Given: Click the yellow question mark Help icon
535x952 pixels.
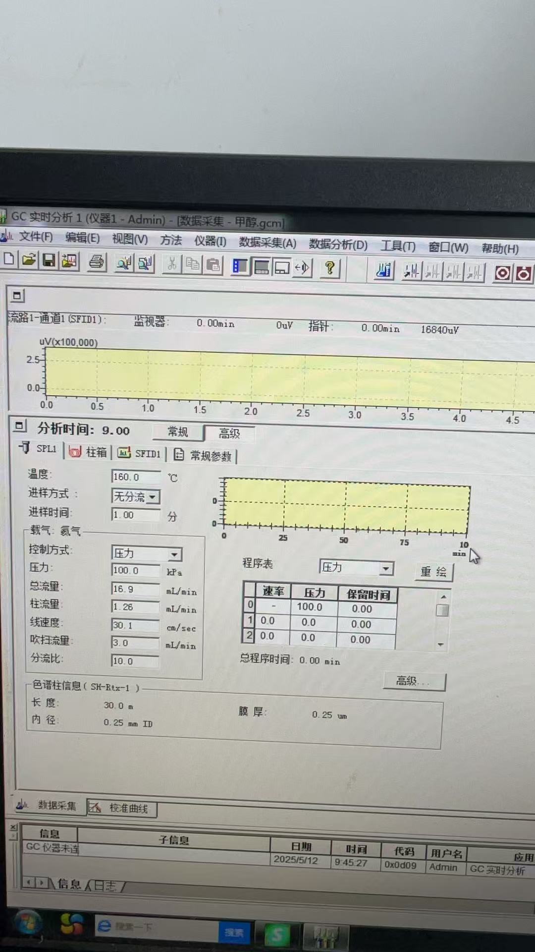Looking at the screenshot, I should [x=329, y=268].
